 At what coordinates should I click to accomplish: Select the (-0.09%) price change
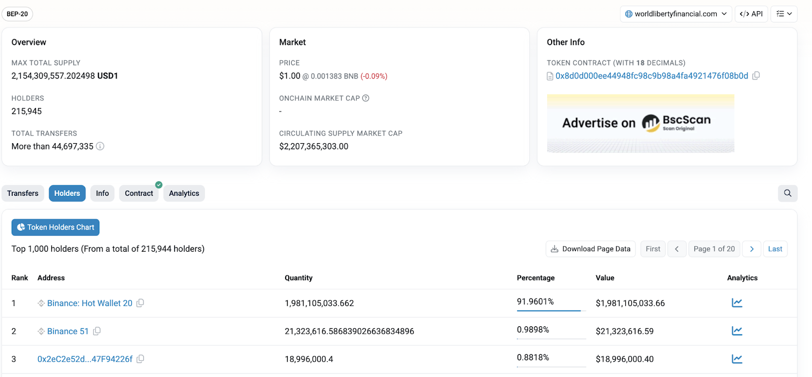[374, 76]
